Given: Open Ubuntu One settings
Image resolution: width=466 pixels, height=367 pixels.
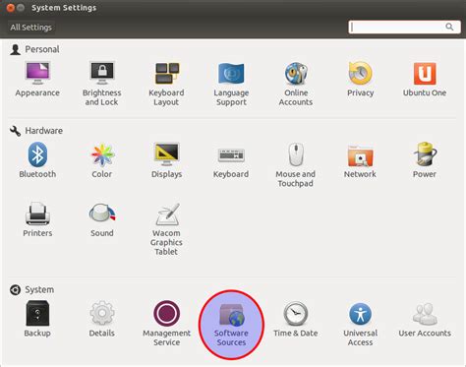Looking at the screenshot, I should click(425, 79).
